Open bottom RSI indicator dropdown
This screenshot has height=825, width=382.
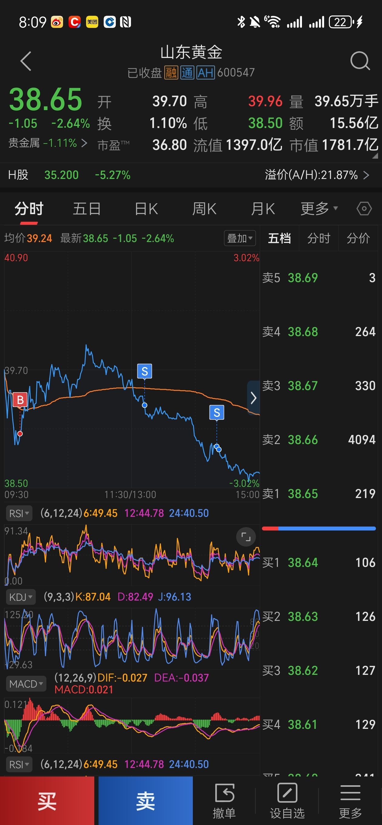[19, 765]
